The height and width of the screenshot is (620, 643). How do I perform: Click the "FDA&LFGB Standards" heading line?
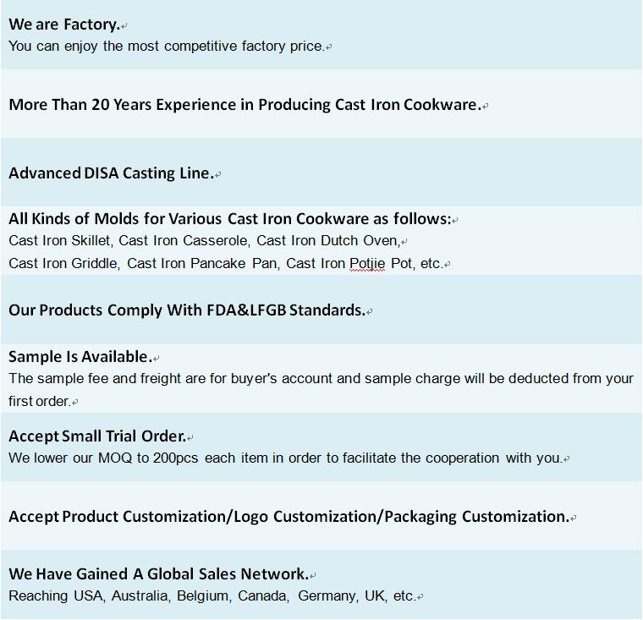(187, 310)
